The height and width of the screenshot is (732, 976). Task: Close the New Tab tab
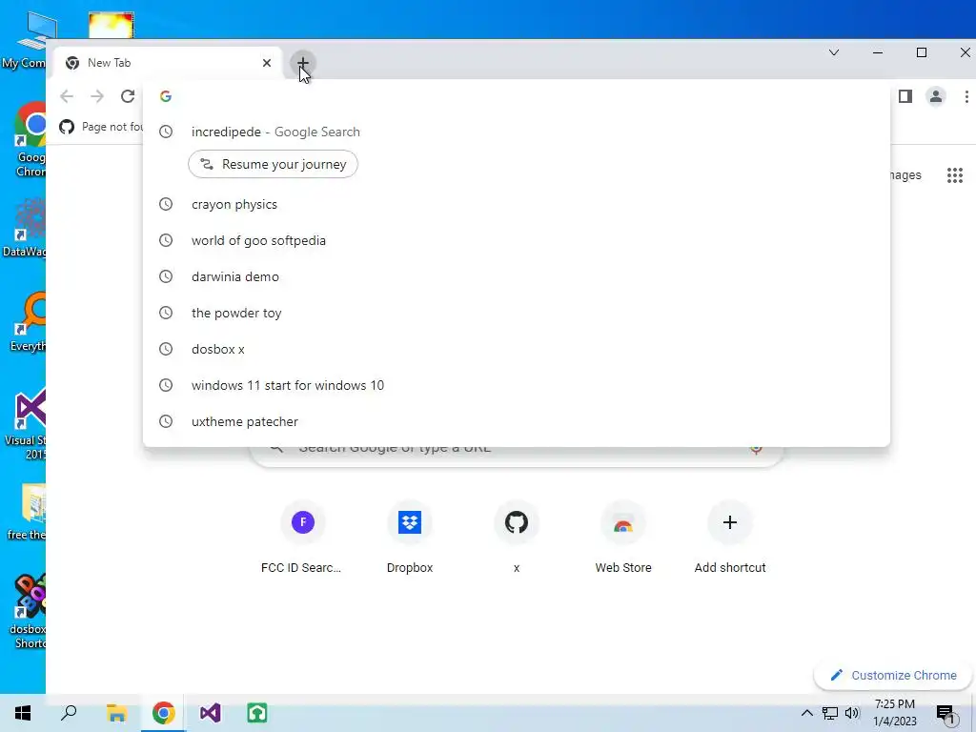tap(267, 63)
